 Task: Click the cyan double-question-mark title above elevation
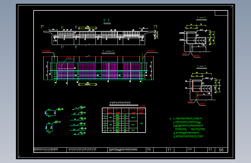point(106,21)
